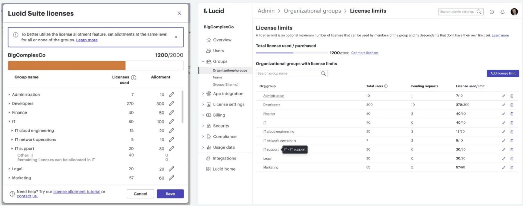
Task: Edit the Marketing license limit row
Action: (504, 167)
